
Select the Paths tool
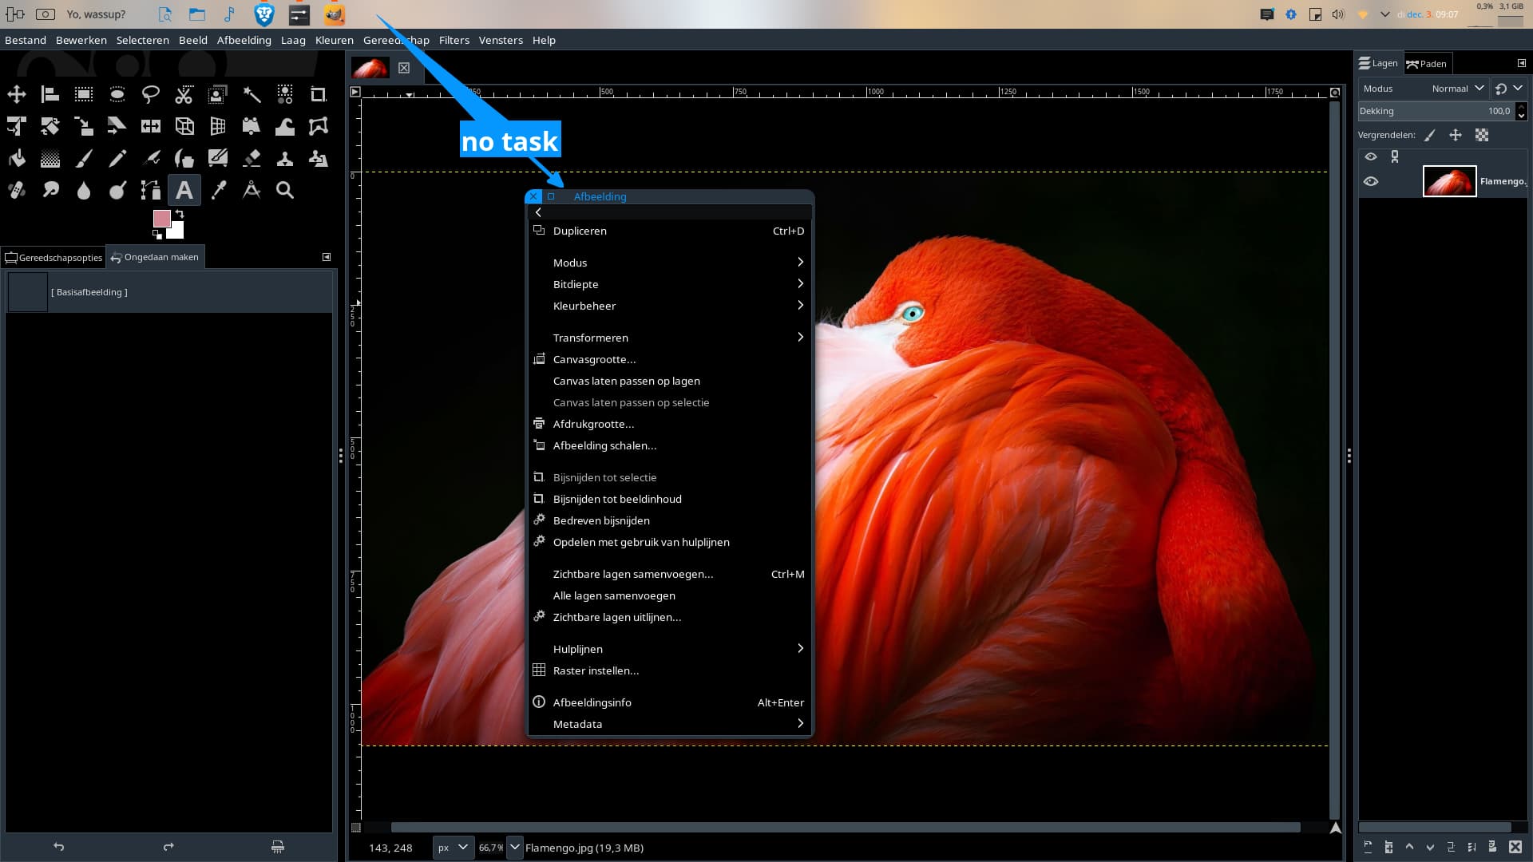tap(150, 190)
